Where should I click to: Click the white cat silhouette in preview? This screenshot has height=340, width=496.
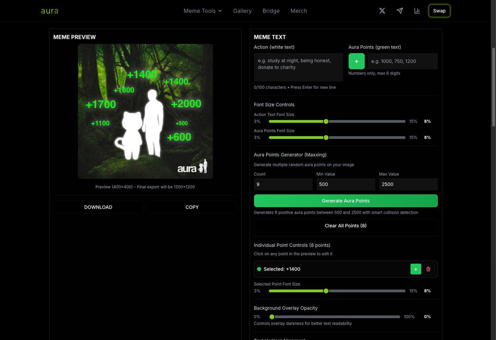click(130, 136)
